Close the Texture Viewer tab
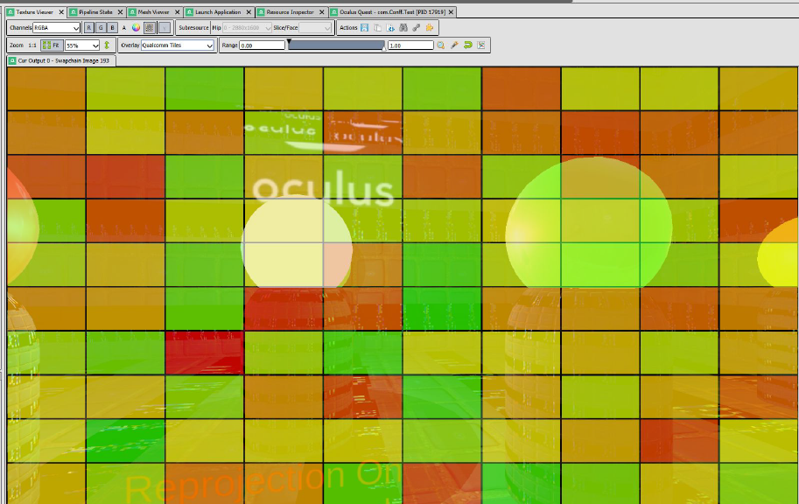 click(61, 11)
